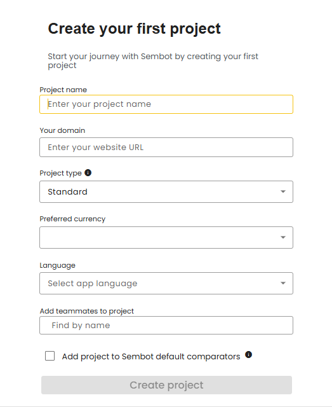This screenshot has height=407, width=332.
Task: Click inside the empty Preferred currency box
Action: point(166,237)
